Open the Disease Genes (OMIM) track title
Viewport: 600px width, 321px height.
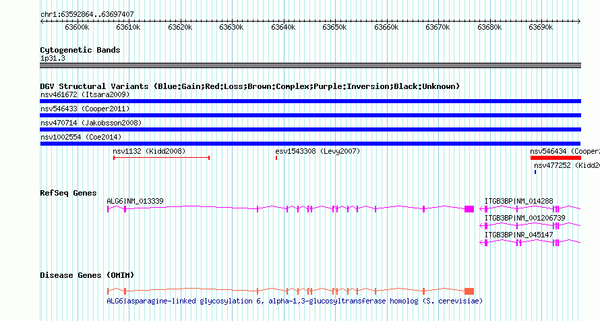(x=87, y=275)
